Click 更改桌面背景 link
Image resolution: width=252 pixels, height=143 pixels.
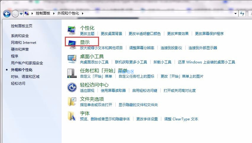click(111, 33)
